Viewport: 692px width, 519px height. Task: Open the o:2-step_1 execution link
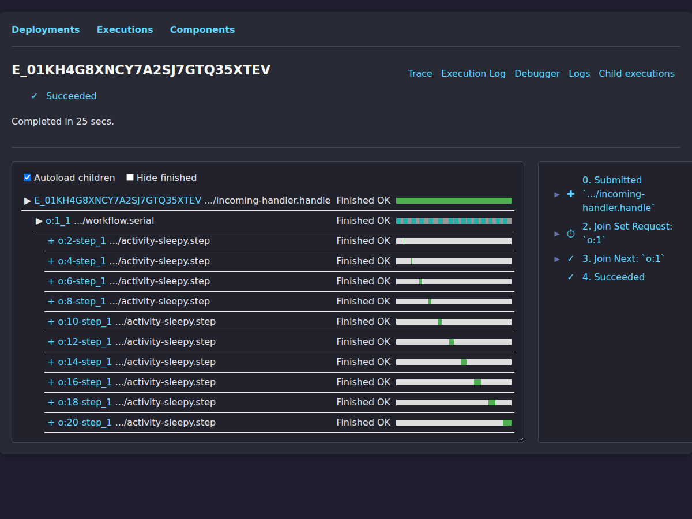click(82, 241)
